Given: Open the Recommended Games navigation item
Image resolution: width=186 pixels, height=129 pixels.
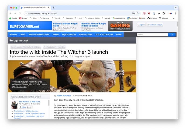Looking at the screenshot, I should coord(39,34).
